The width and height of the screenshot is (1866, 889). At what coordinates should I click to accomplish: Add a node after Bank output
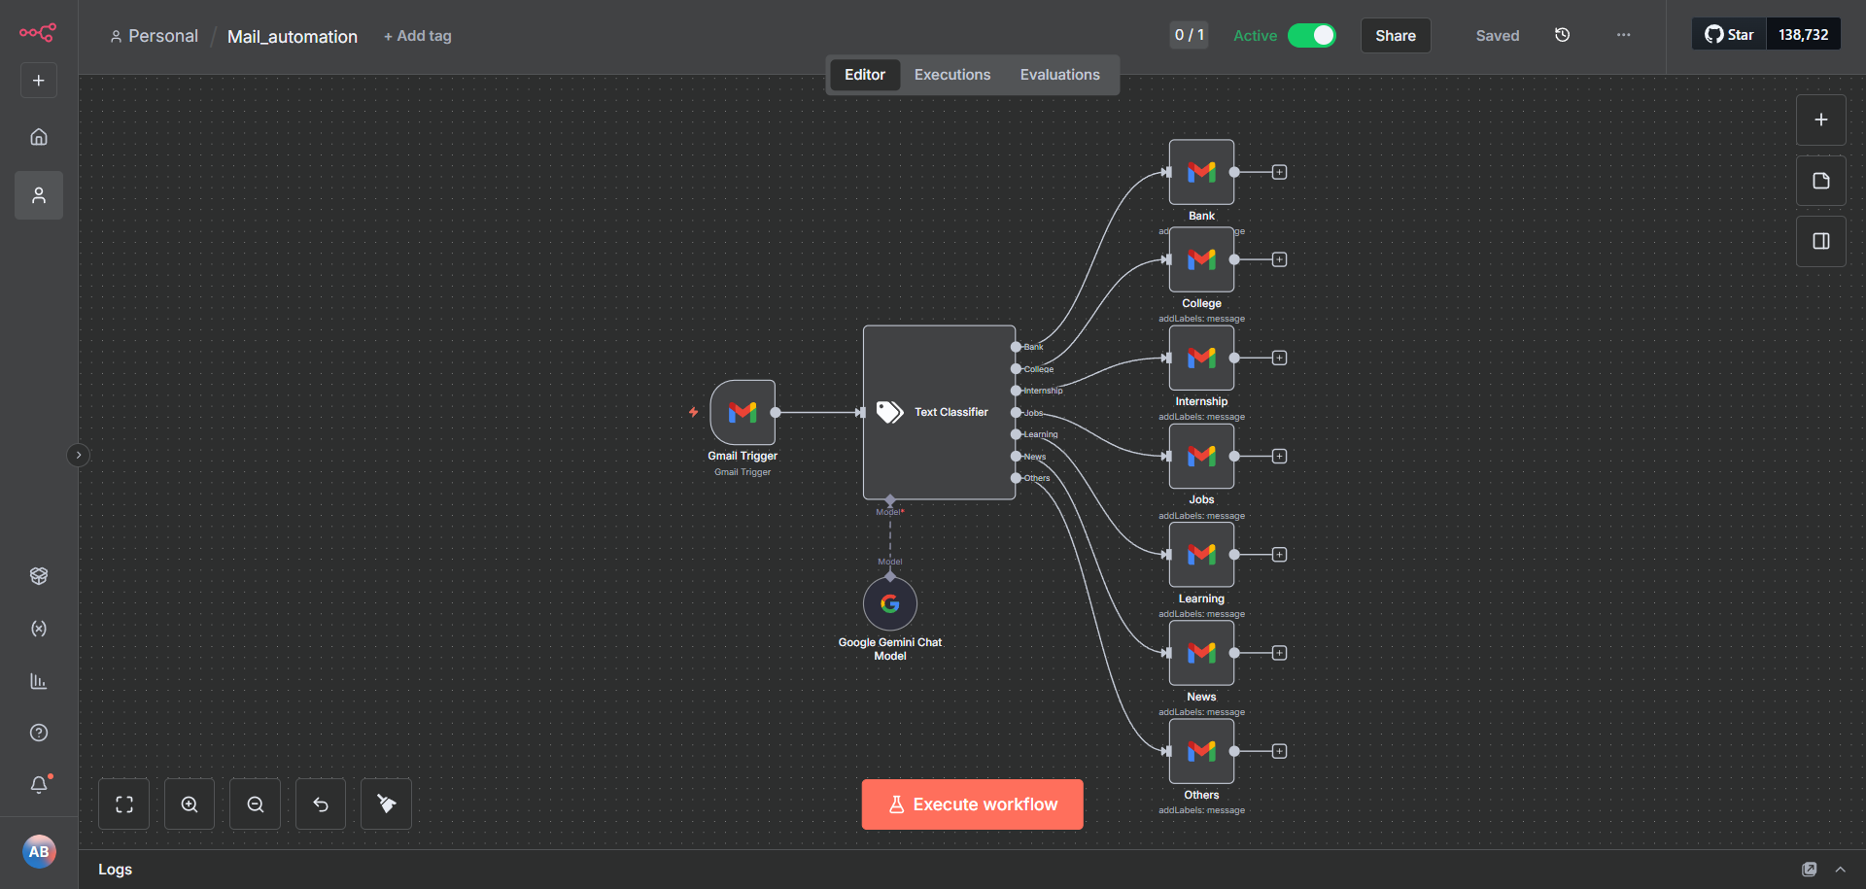click(x=1279, y=172)
